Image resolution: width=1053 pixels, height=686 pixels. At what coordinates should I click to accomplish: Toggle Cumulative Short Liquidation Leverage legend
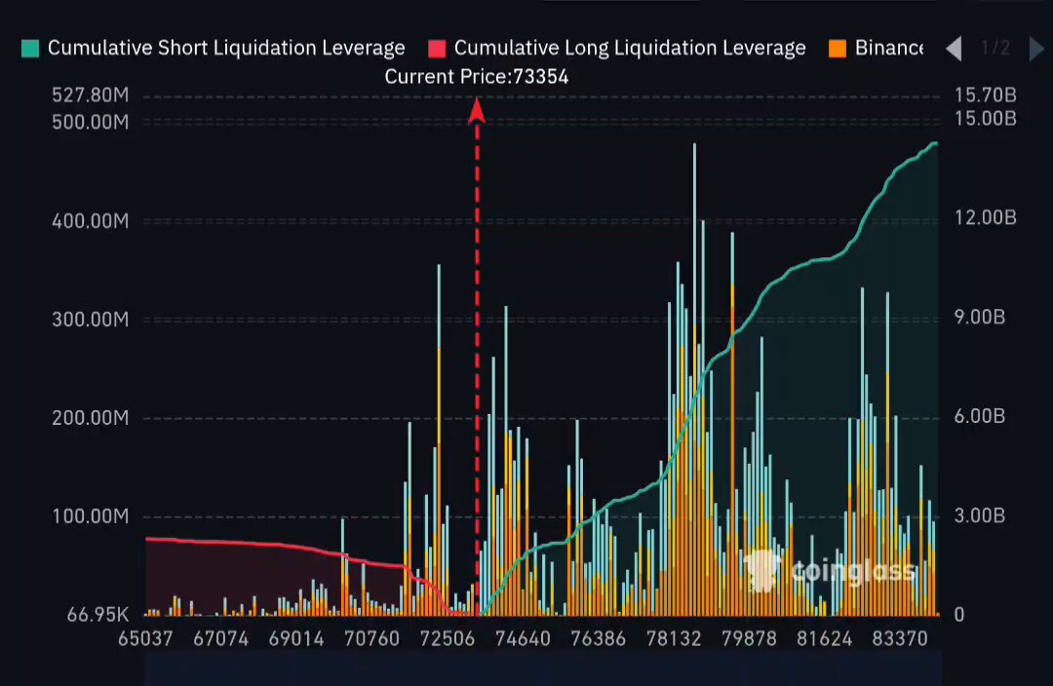coord(214,49)
